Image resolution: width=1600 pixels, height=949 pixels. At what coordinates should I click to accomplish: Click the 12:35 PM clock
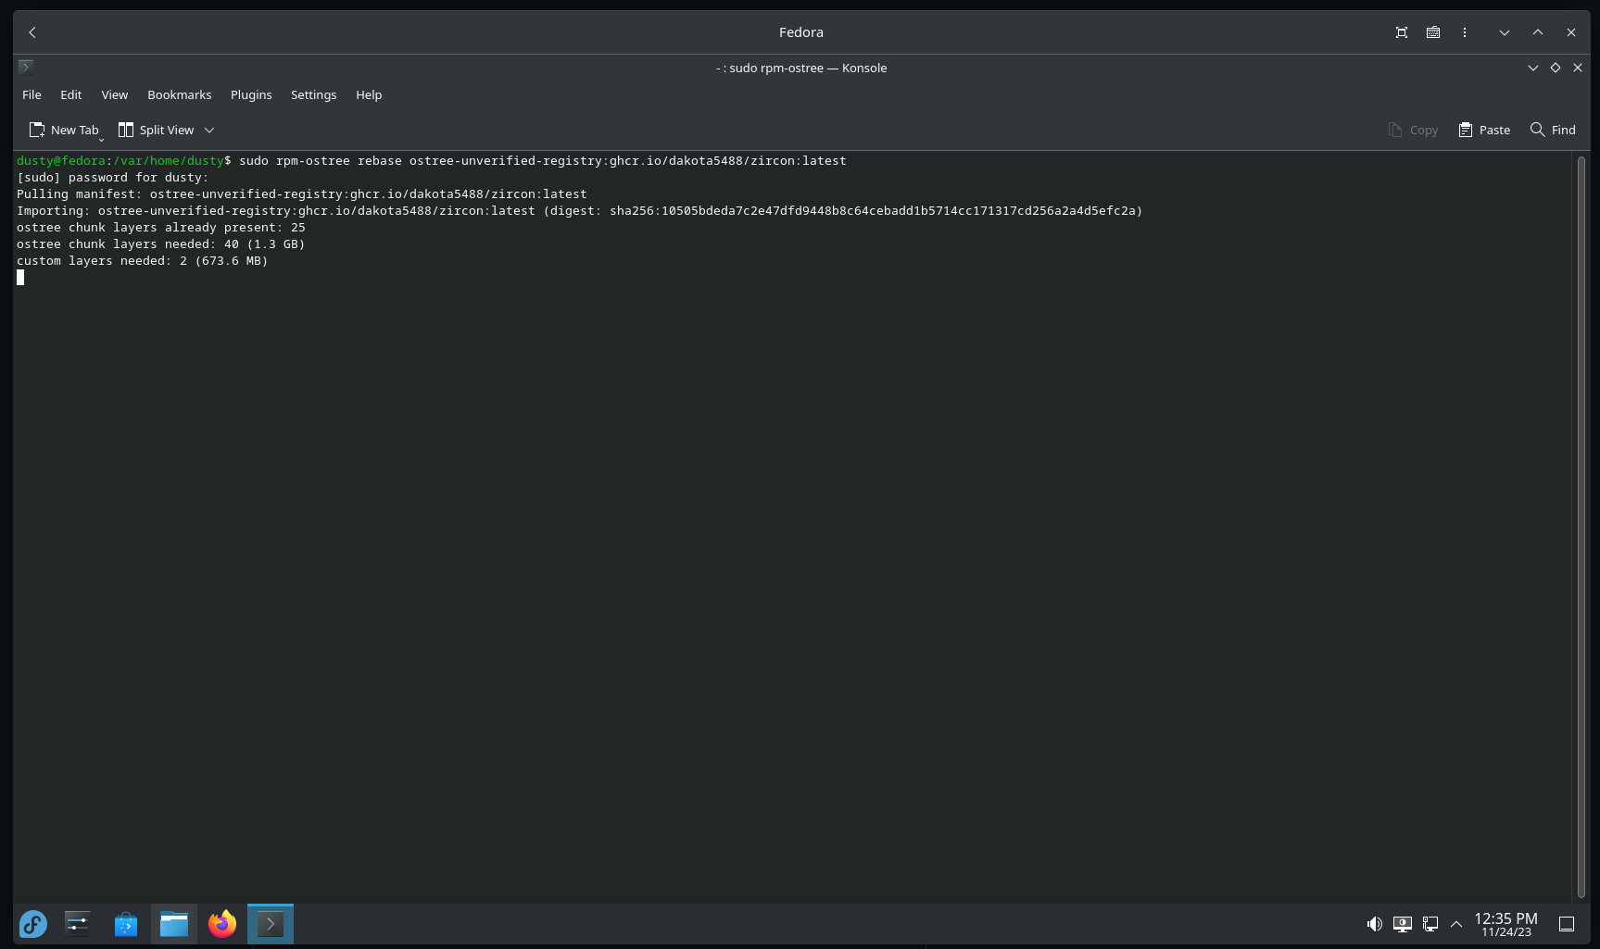click(x=1506, y=924)
